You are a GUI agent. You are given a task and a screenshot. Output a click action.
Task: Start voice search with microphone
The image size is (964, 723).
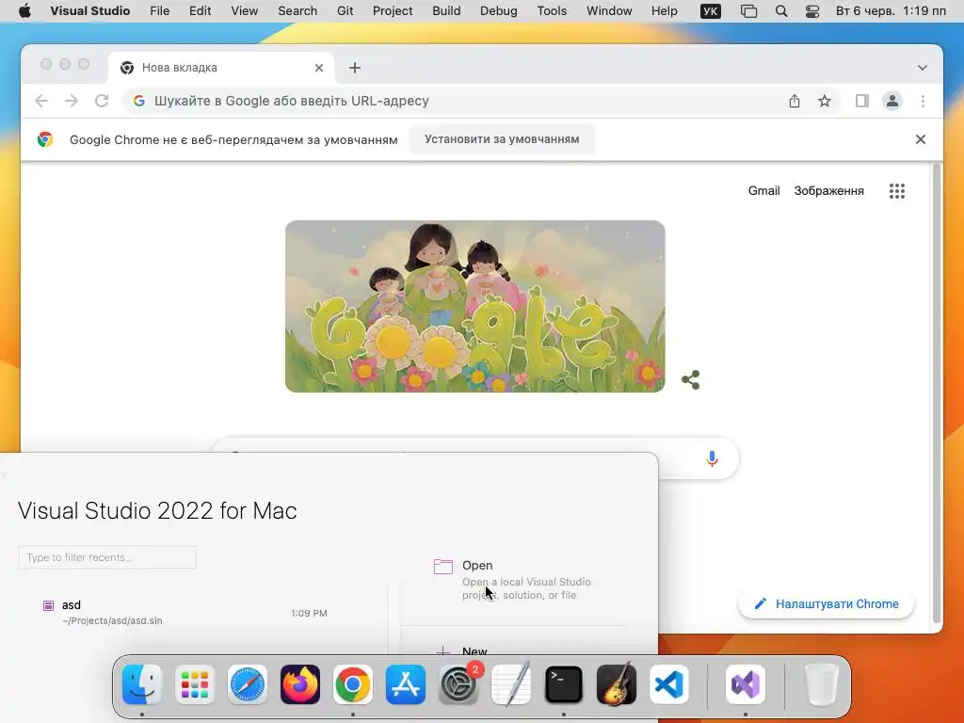tap(712, 458)
